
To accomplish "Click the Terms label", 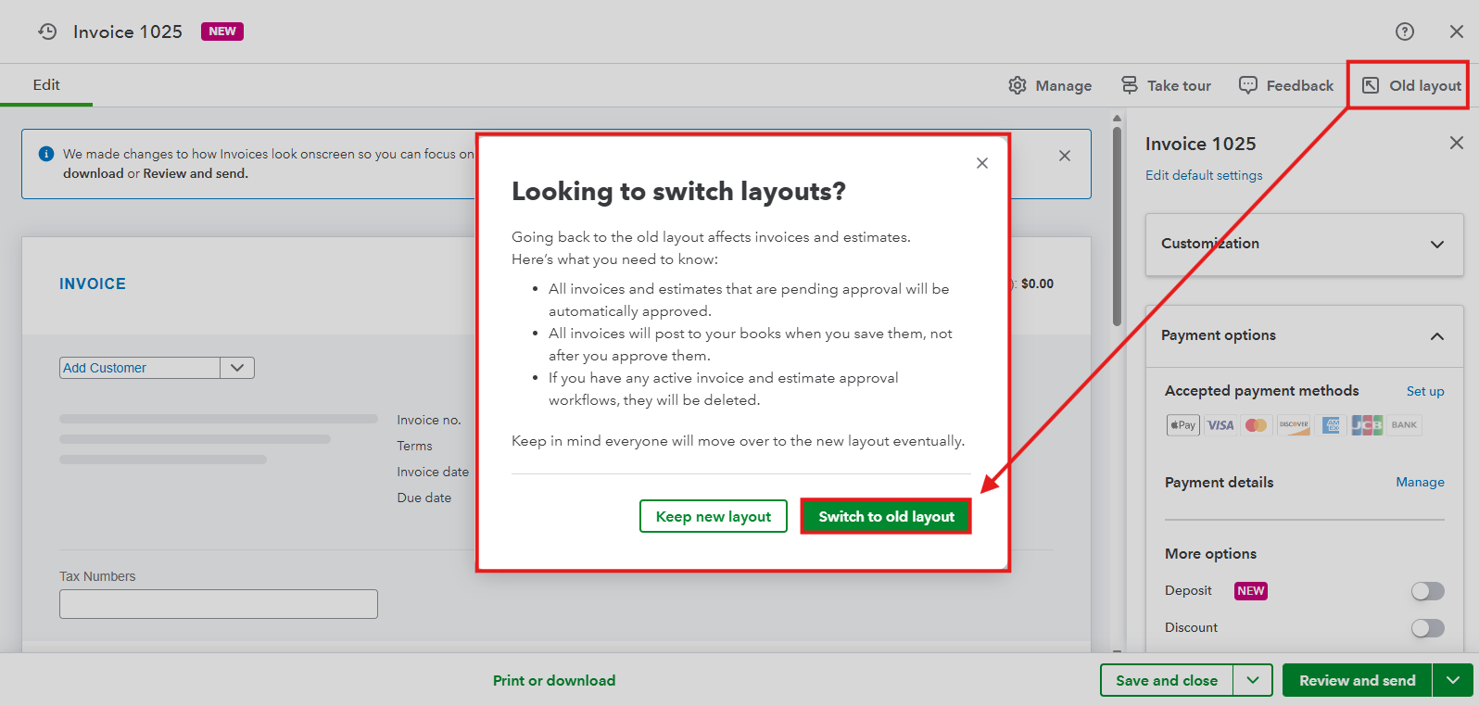I will [415, 446].
